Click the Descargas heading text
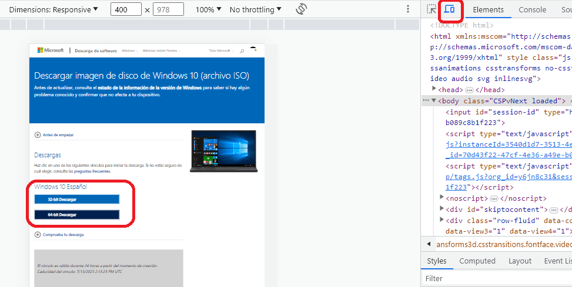 tap(48, 155)
